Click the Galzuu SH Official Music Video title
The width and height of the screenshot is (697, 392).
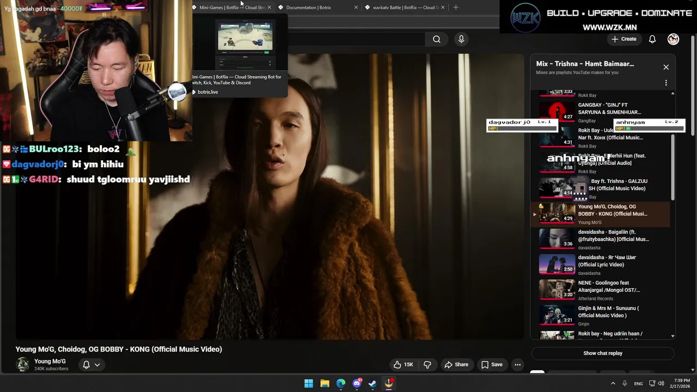[x=617, y=185]
